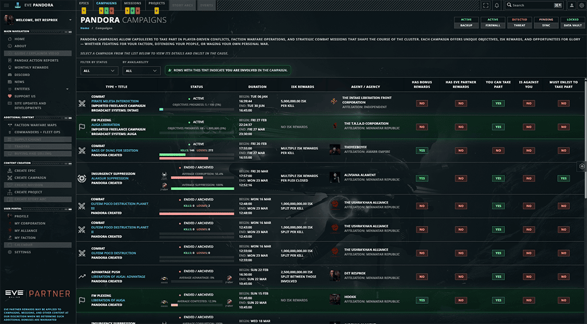Click the side panel gear handle
The height and width of the screenshot is (324, 587).
(582, 166)
